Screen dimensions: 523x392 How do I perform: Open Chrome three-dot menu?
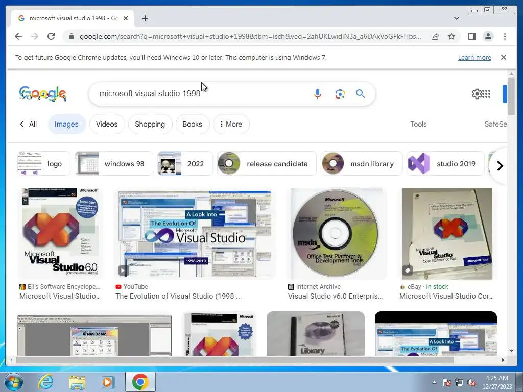click(x=505, y=36)
